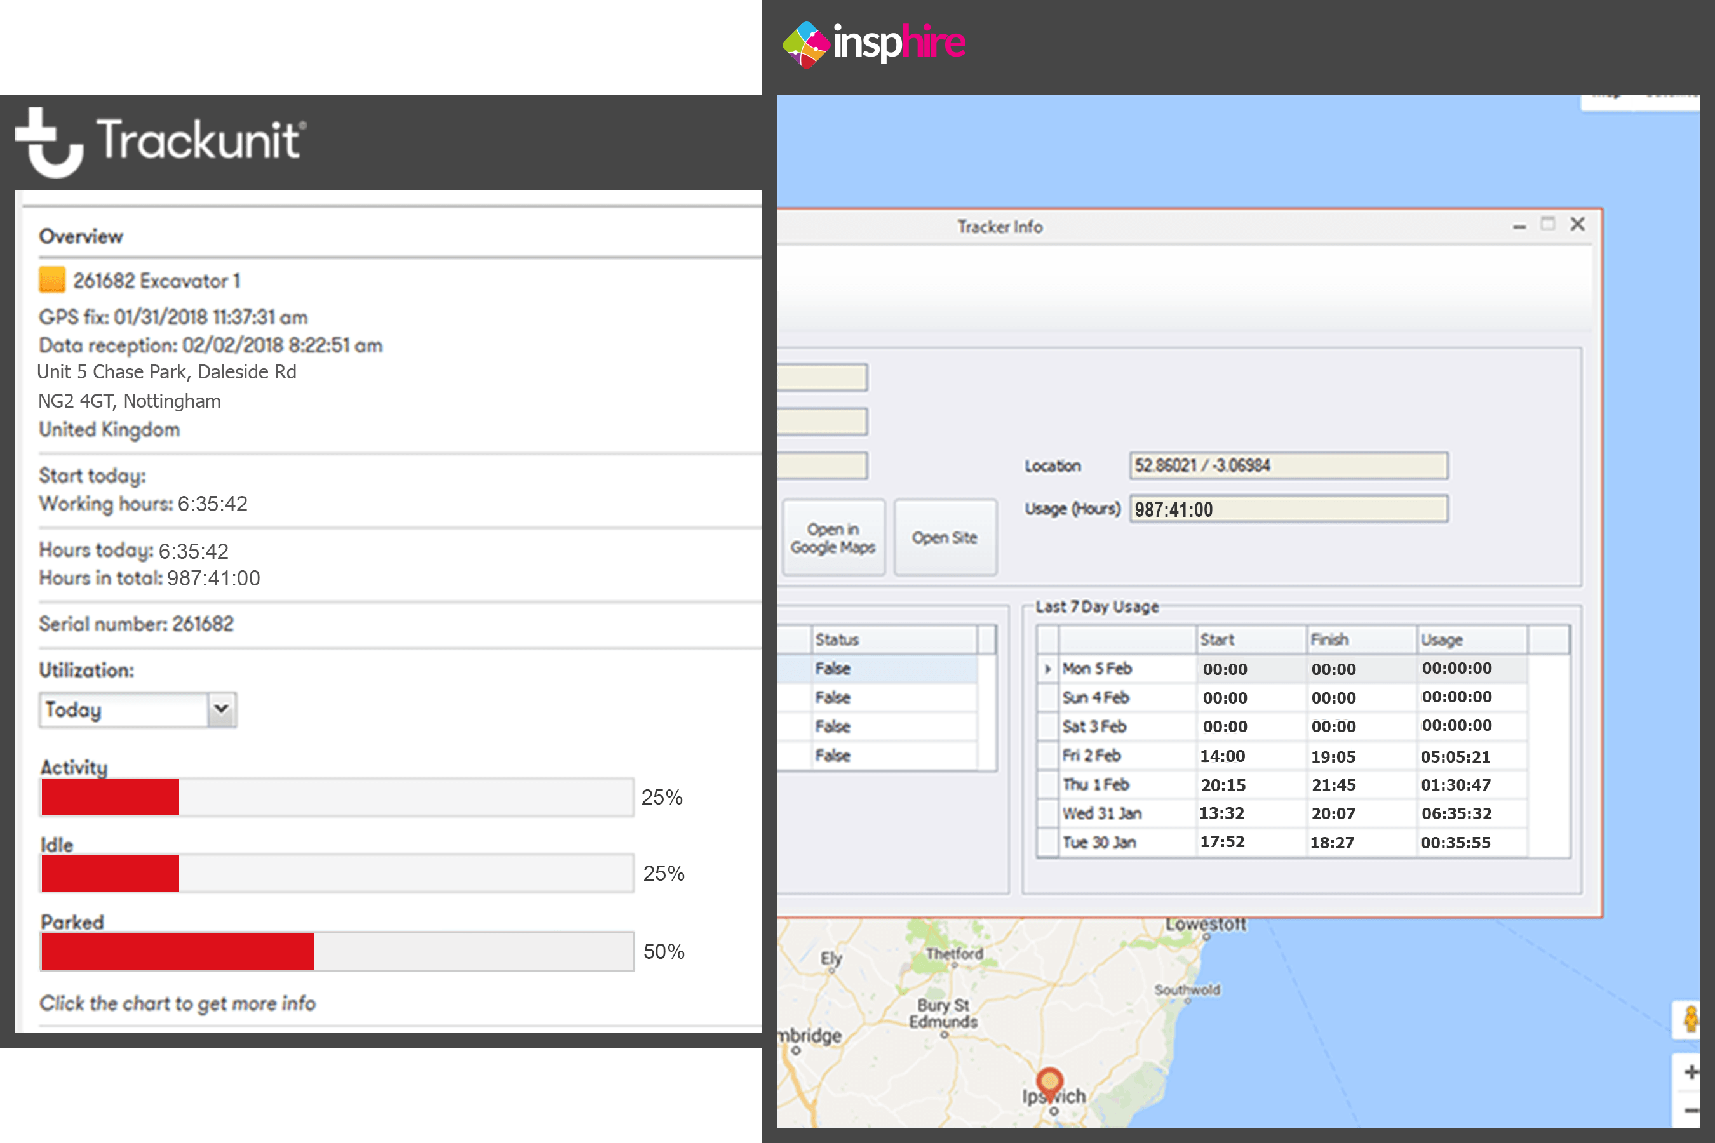Close the Tracker Info window
The width and height of the screenshot is (1715, 1143).
[1577, 224]
